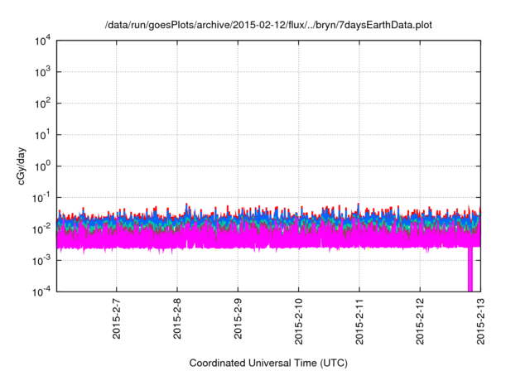530x371 pixels.
Task: Click the 2015-2-7 x-axis date label
Action: click(116, 319)
